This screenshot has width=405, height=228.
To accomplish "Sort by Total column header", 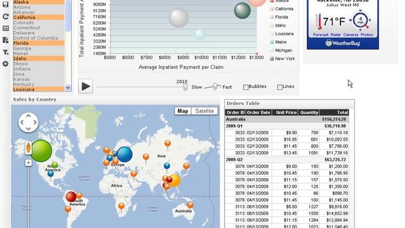I will [334, 113].
